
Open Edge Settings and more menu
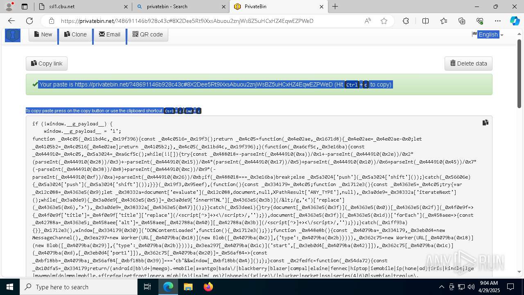pos(498,21)
